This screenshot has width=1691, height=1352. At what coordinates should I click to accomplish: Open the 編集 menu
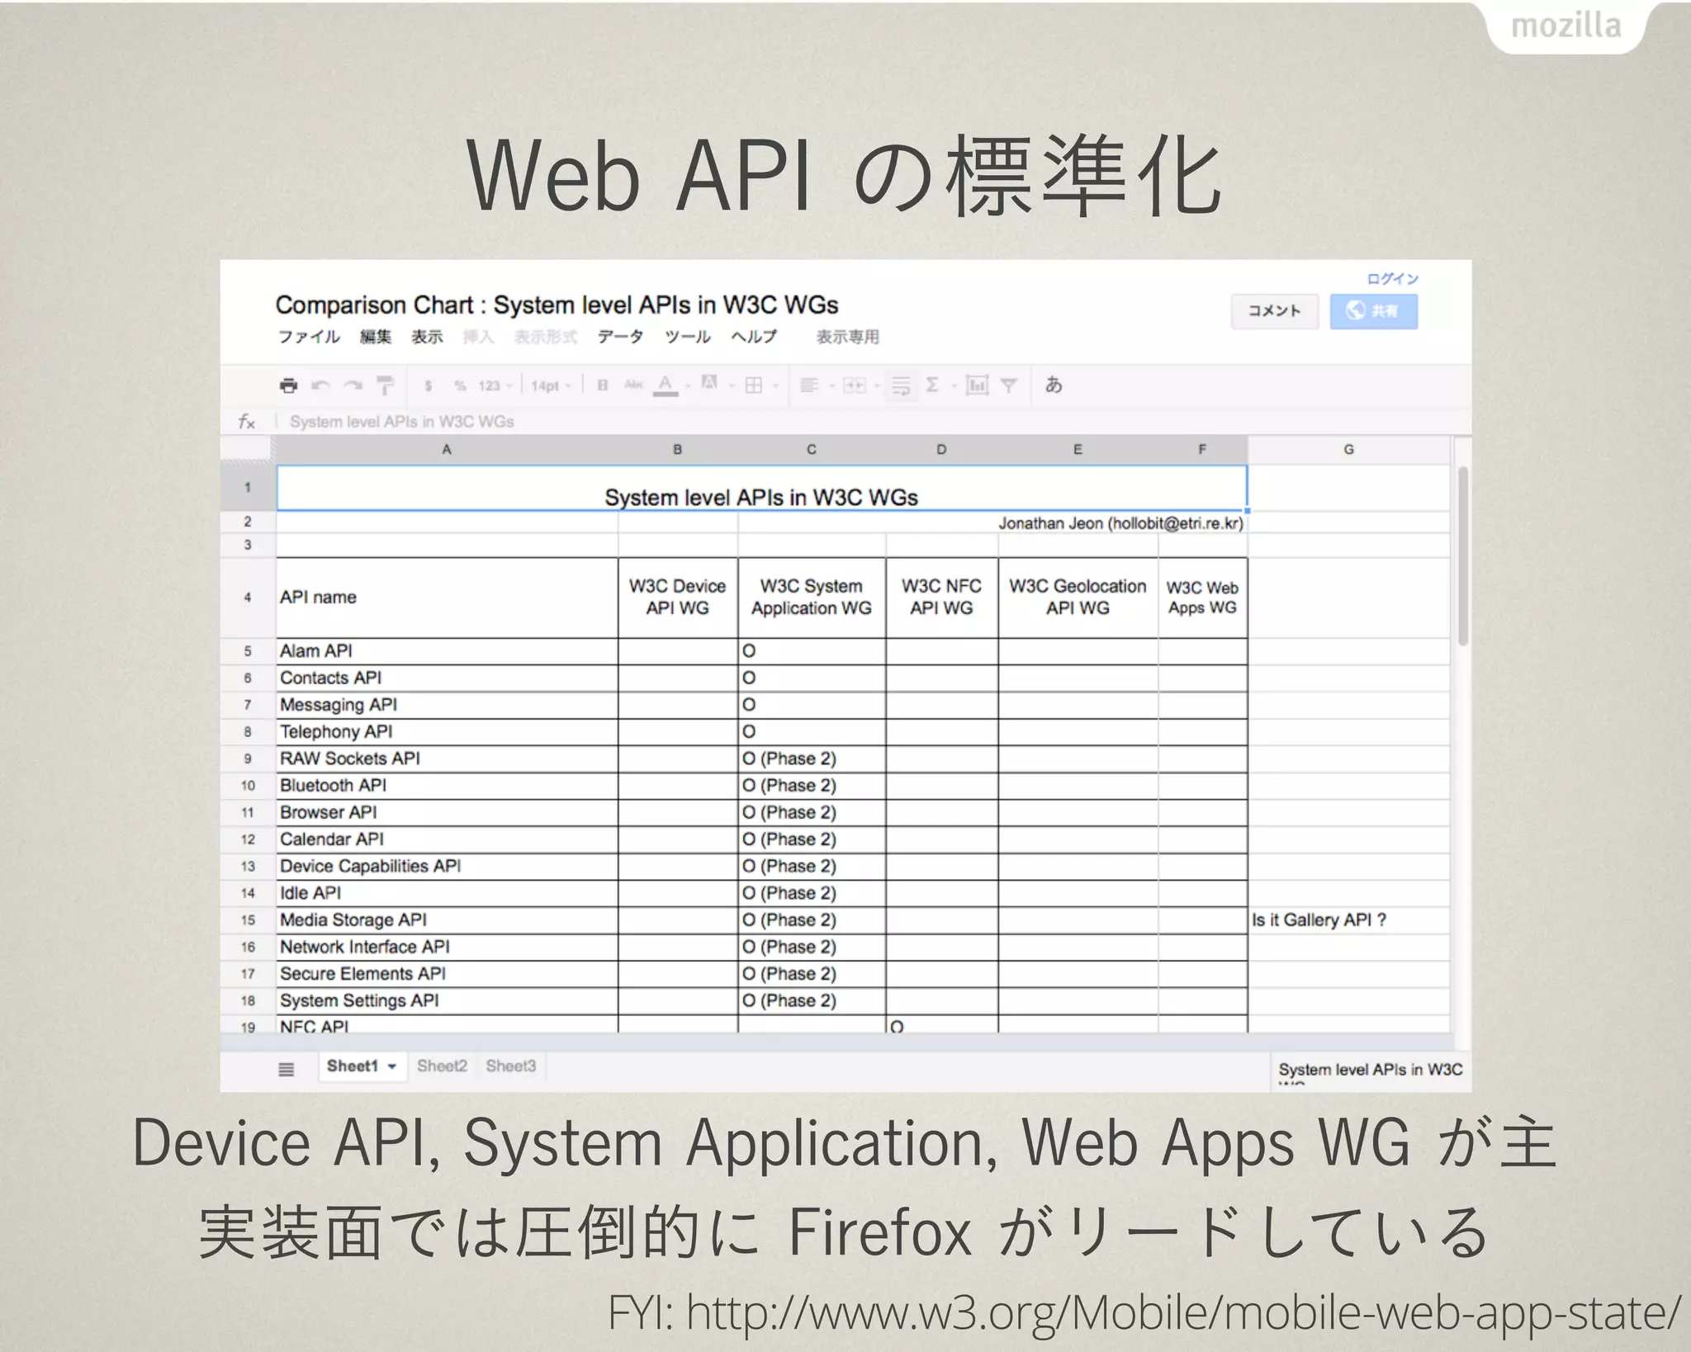pyautogui.click(x=376, y=337)
